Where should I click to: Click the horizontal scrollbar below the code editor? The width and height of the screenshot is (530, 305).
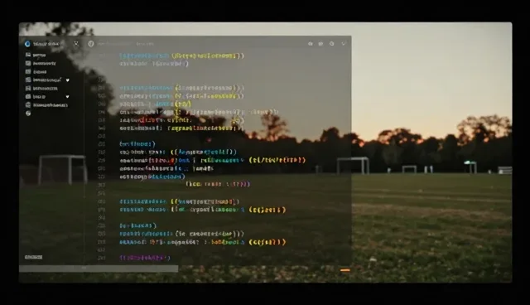pos(99,269)
